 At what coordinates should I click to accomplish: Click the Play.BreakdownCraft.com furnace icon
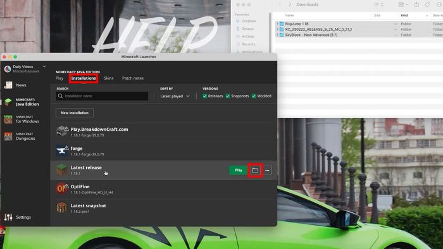62,131
